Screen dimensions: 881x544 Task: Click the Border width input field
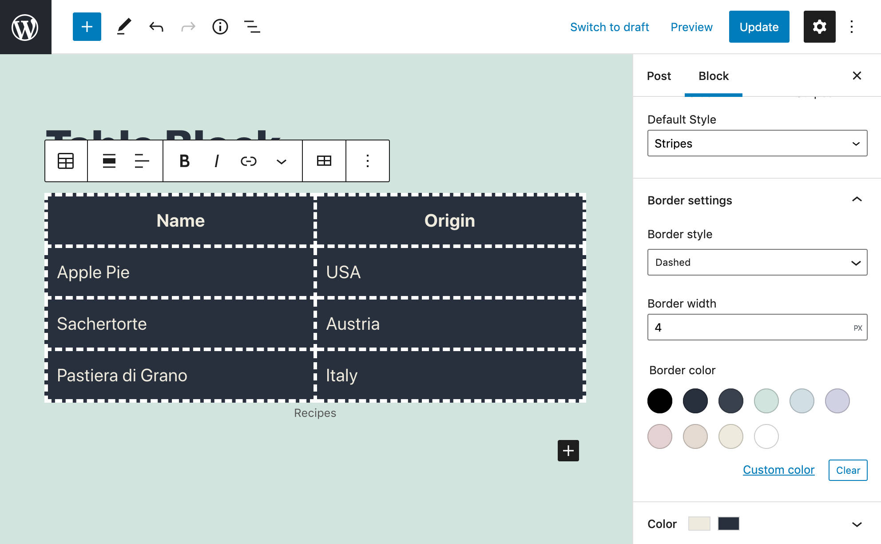(756, 327)
